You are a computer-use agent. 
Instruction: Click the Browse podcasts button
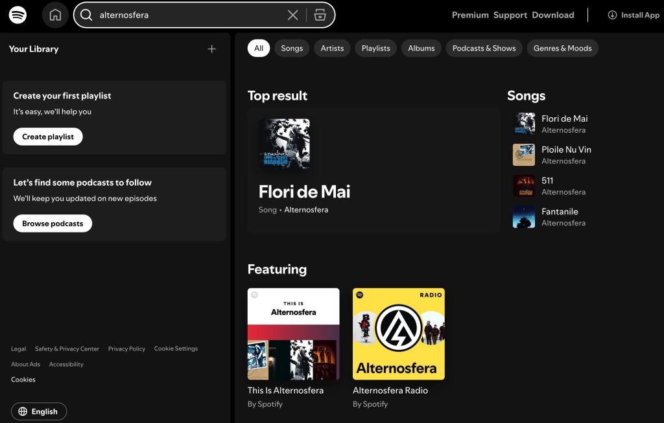click(x=53, y=223)
